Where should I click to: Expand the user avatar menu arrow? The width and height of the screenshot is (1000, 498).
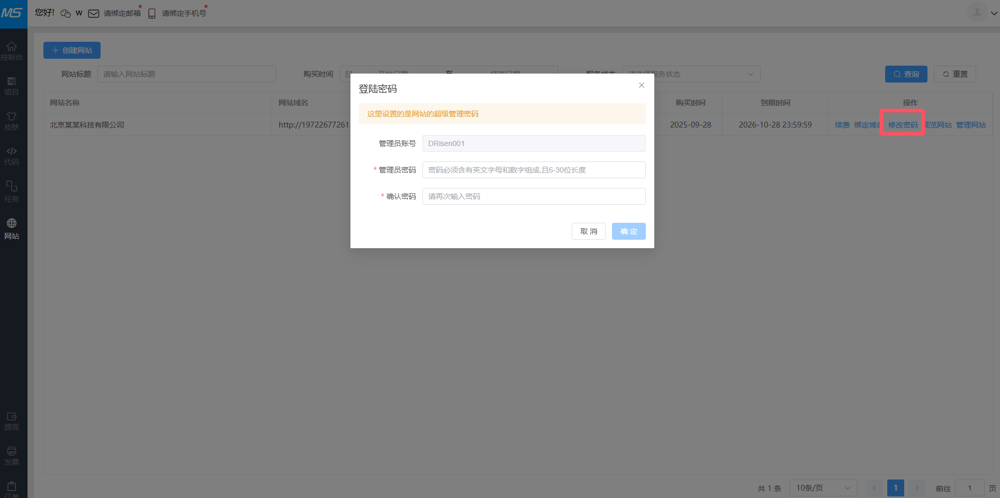tap(994, 13)
